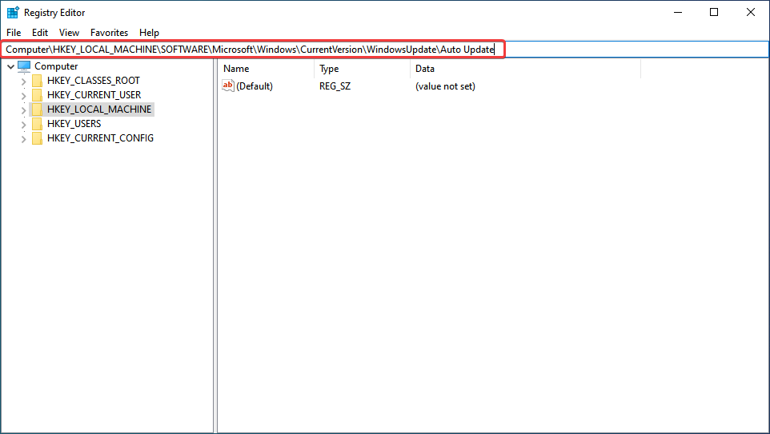Click the (value not set) data cell
Image resolution: width=770 pixels, height=434 pixels.
coord(445,86)
